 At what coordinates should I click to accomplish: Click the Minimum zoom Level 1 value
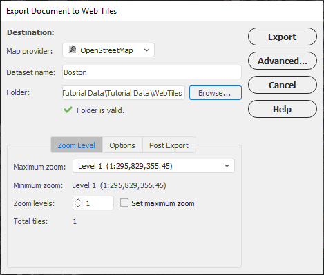119,185
